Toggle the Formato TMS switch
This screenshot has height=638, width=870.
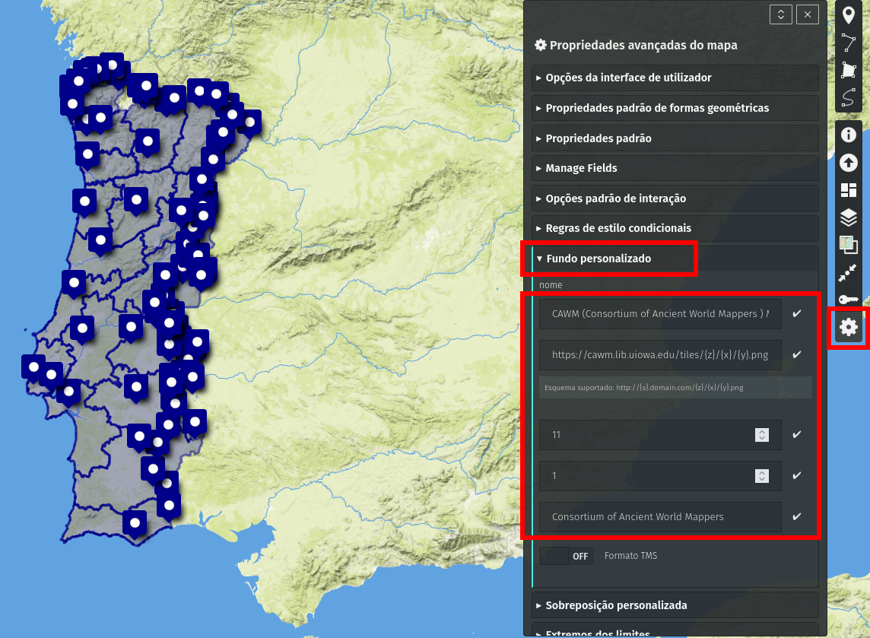567,556
